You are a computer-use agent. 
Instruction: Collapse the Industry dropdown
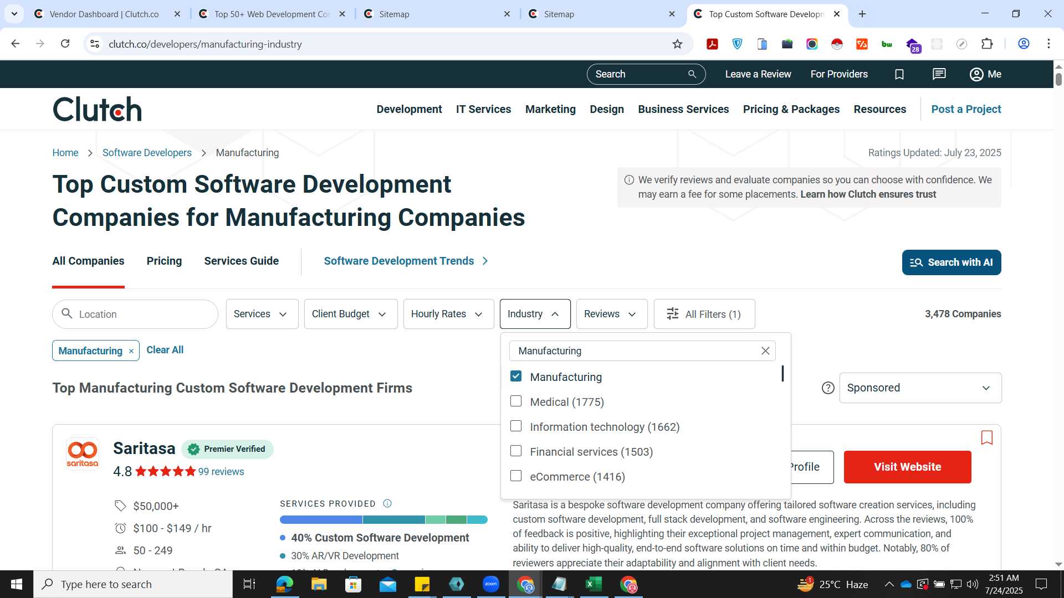[x=535, y=314]
